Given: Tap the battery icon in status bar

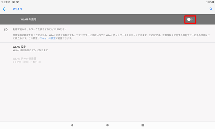Looking at the screenshot, I should (213, 2).
